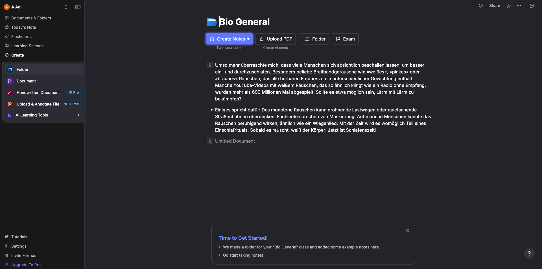Click the emoji reaction icon
Image resolution: width=542 pixels, height=269 pixels.
coord(481,6)
